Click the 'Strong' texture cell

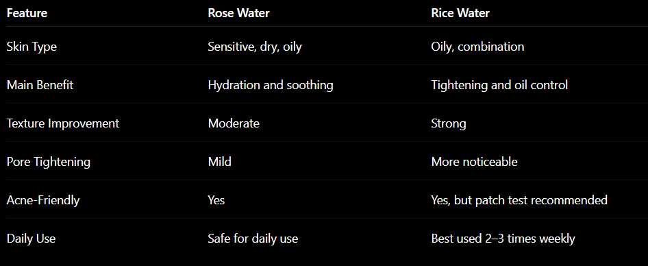coord(449,123)
